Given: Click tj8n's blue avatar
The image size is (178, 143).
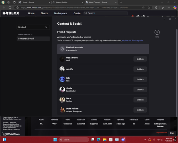Looking at the screenshot, I should coord(62,79).
